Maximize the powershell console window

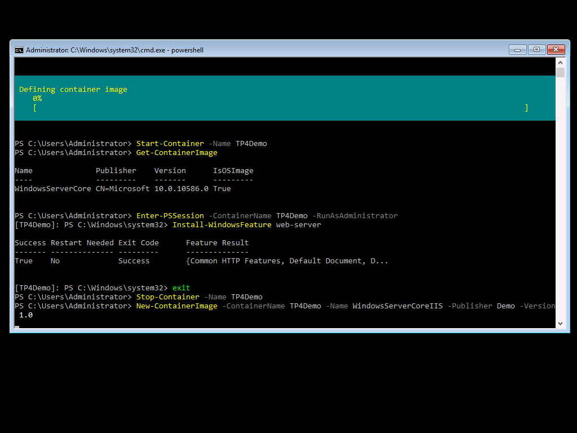point(536,50)
